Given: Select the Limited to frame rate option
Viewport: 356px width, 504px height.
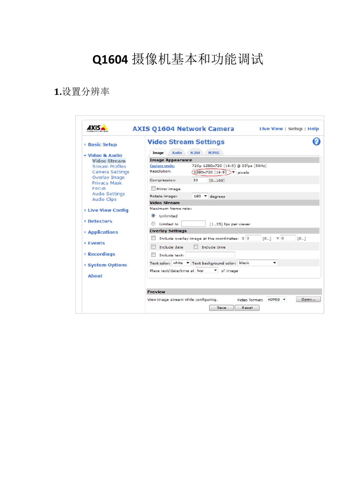Looking at the screenshot, I should click(153, 224).
